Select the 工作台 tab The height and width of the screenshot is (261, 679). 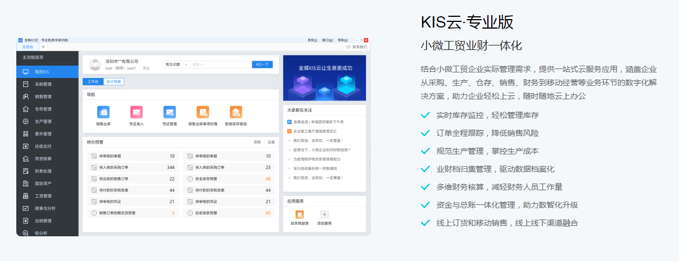[93, 81]
